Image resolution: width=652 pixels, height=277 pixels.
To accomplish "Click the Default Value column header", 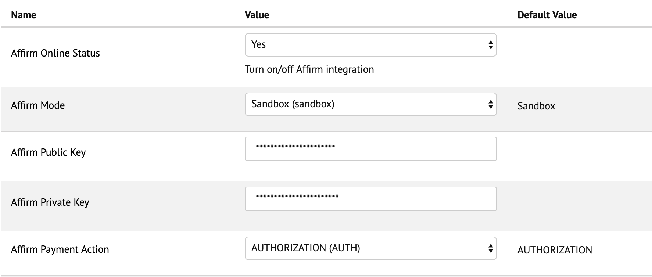I will pos(547,15).
